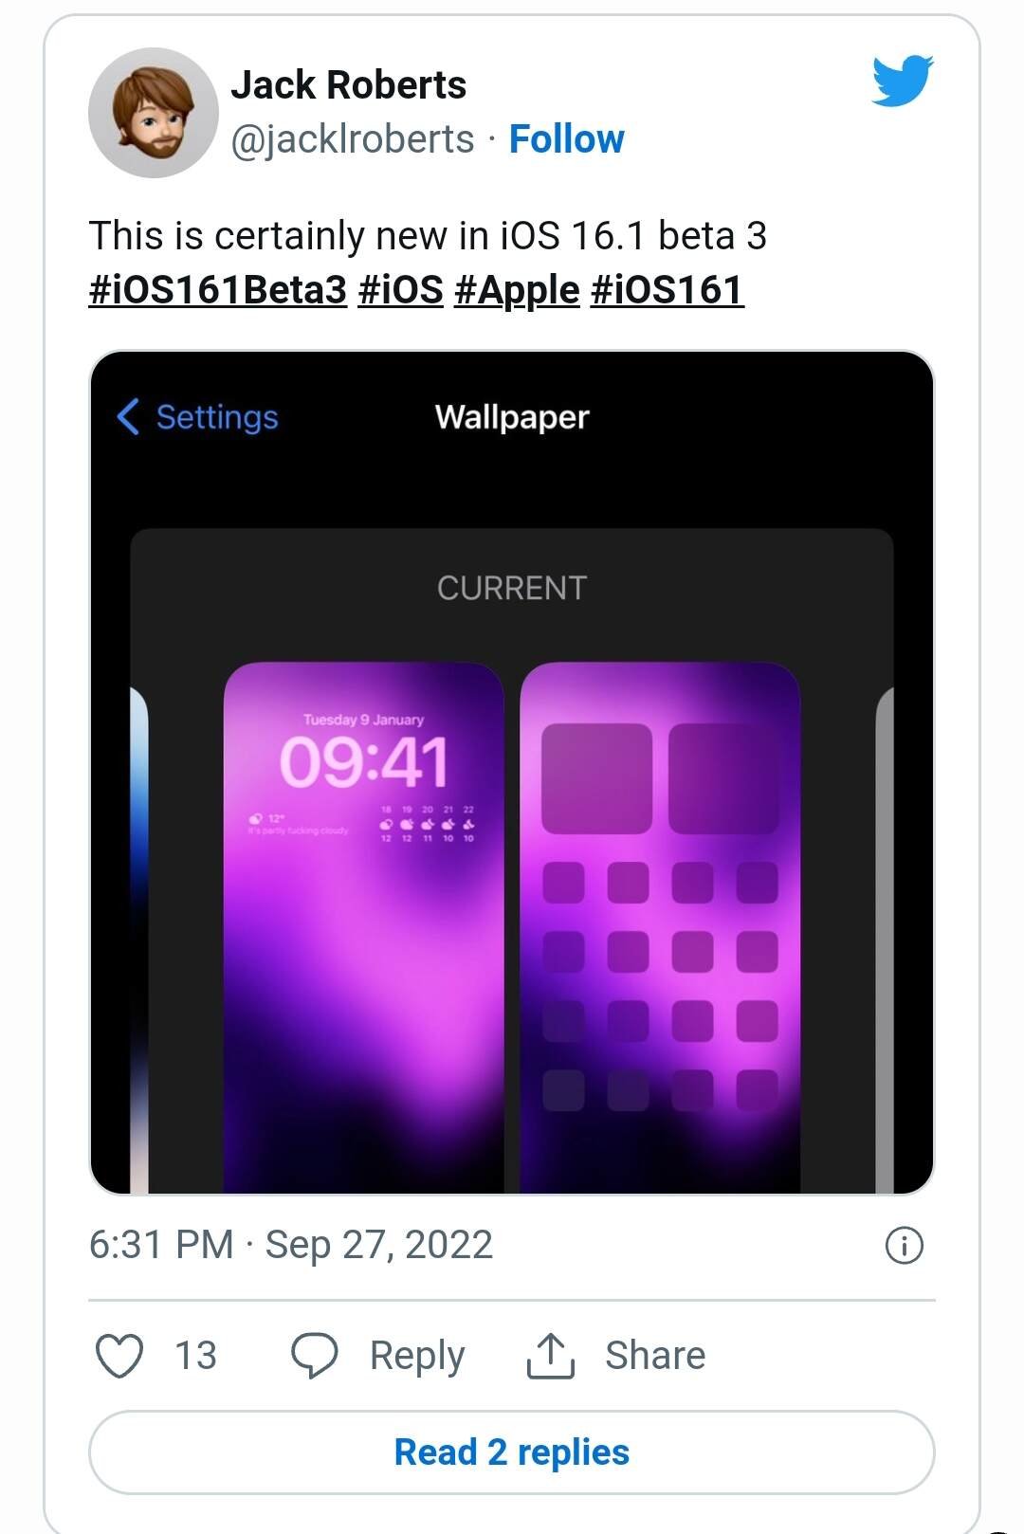Select the lock screen wallpaper preview
This screenshot has height=1534, width=1024.
tap(363, 927)
